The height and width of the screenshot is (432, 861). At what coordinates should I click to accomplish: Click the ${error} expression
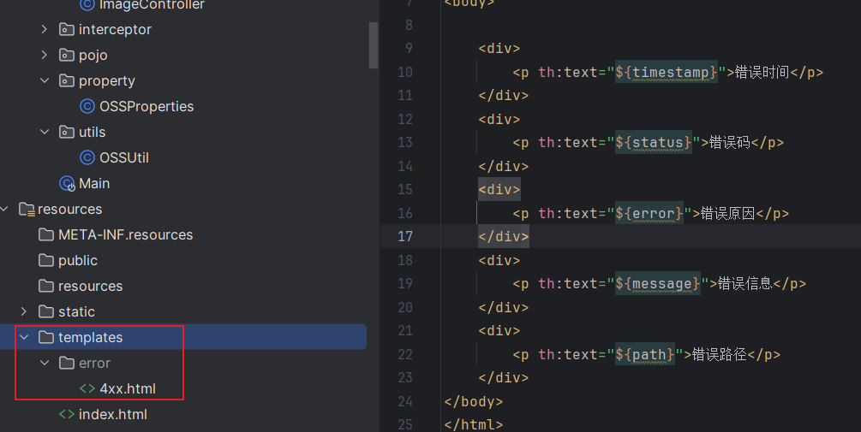649,213
